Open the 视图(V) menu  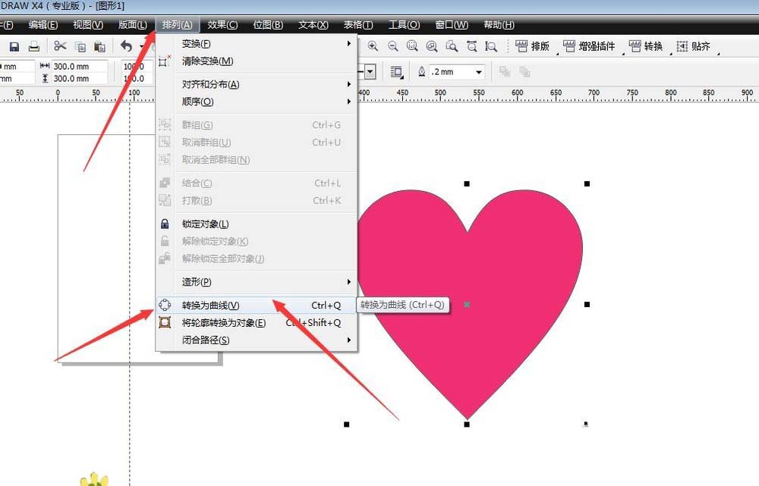point(88,25)
